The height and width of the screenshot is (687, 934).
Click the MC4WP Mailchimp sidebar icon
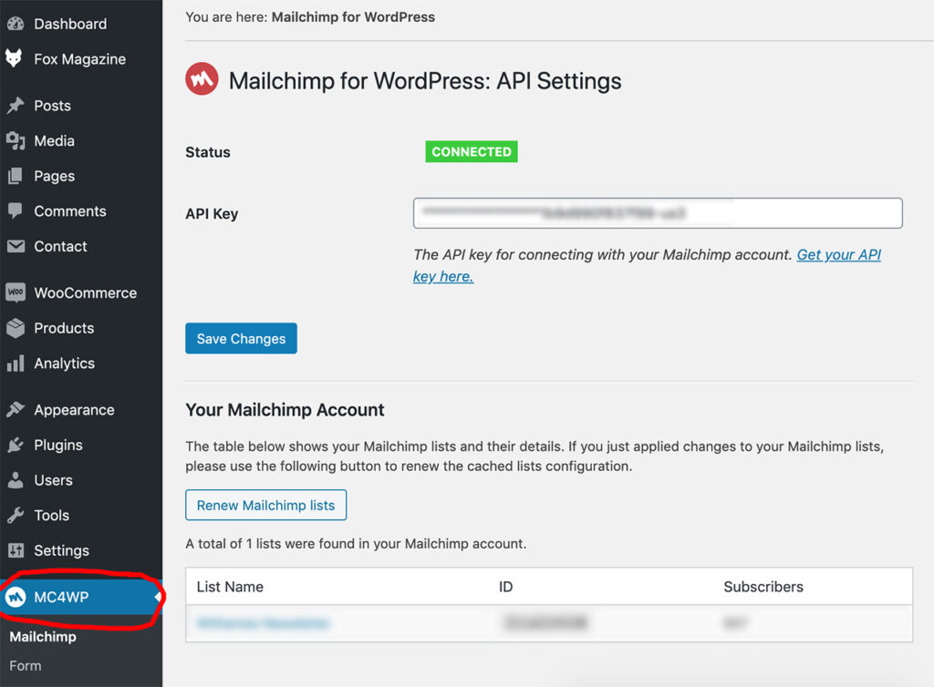coord(16,597)
